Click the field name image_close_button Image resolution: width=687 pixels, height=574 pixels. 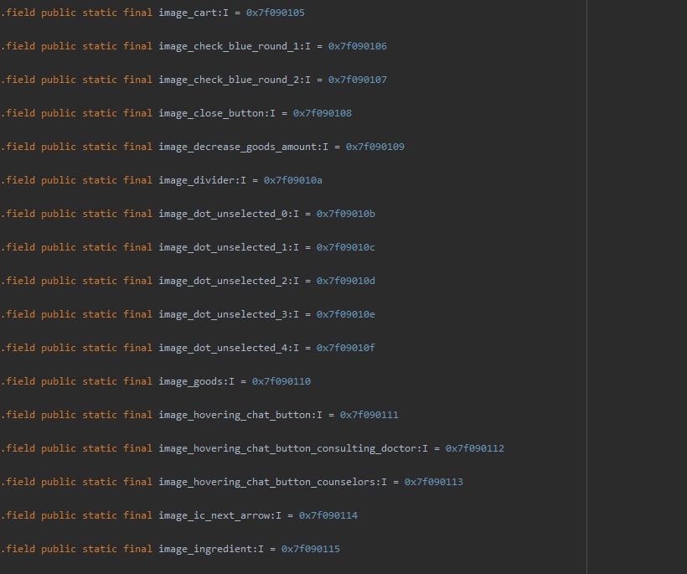click(211, 113)
